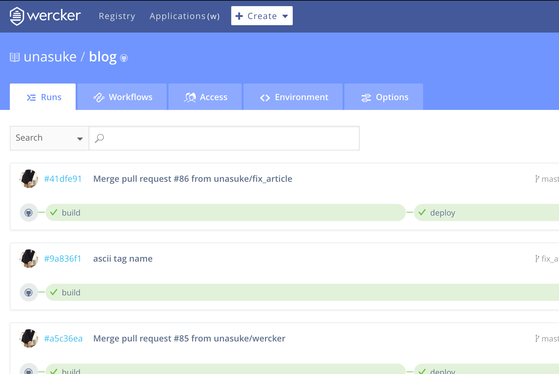This screenshot has height=374, width=559.
Task: Click the branch icon on the #41dfe91 row
Action: tap(537, 179)
